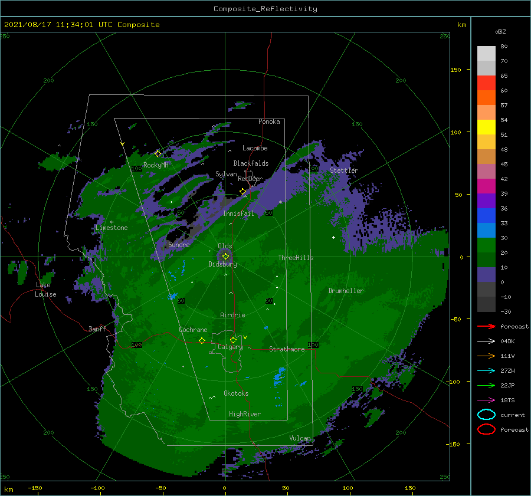Click the dBZ legend heading
531x496 pixels.
[x=500, y=31]
